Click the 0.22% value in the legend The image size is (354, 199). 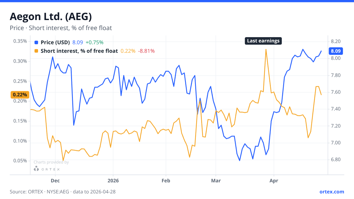click(128, 51)
